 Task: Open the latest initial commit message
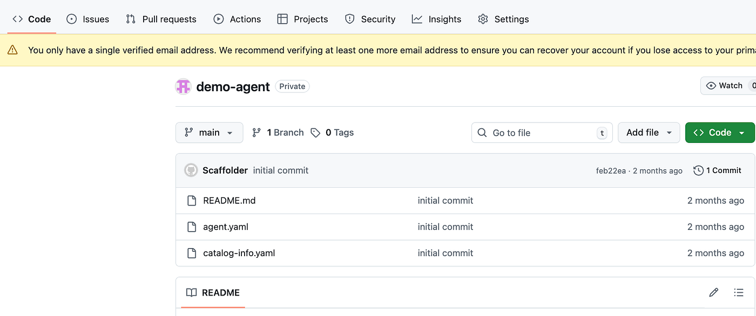281,170
